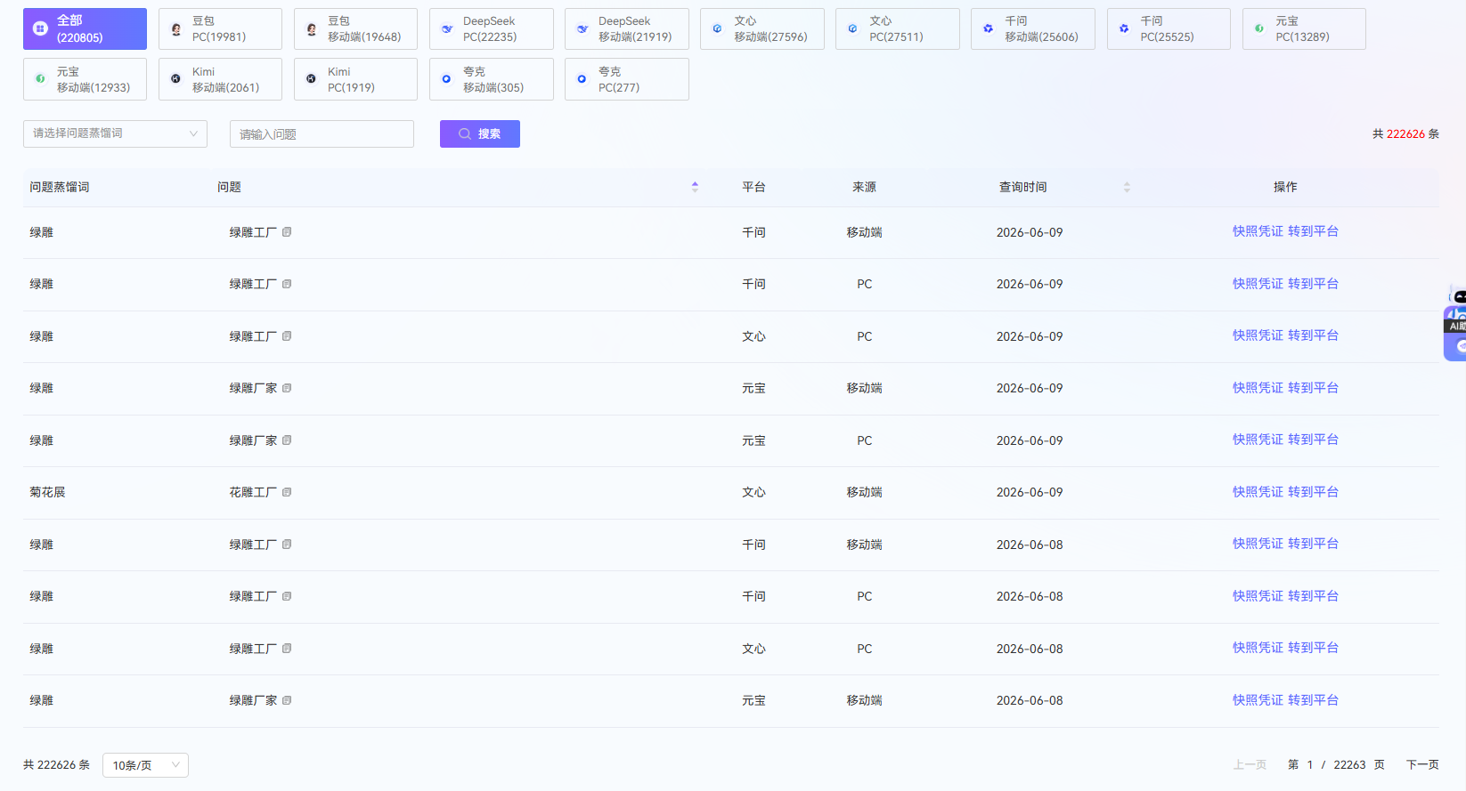
Task: Focus the 请输入问题 search field
Action: point(322,133)
